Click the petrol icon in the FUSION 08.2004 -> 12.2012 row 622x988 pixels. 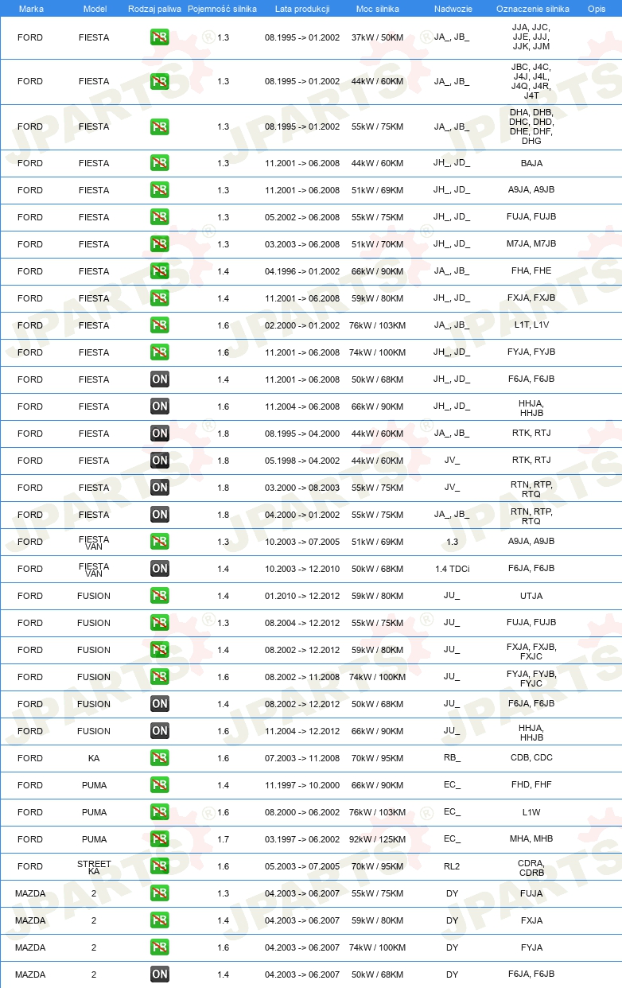tap(160, 623)
